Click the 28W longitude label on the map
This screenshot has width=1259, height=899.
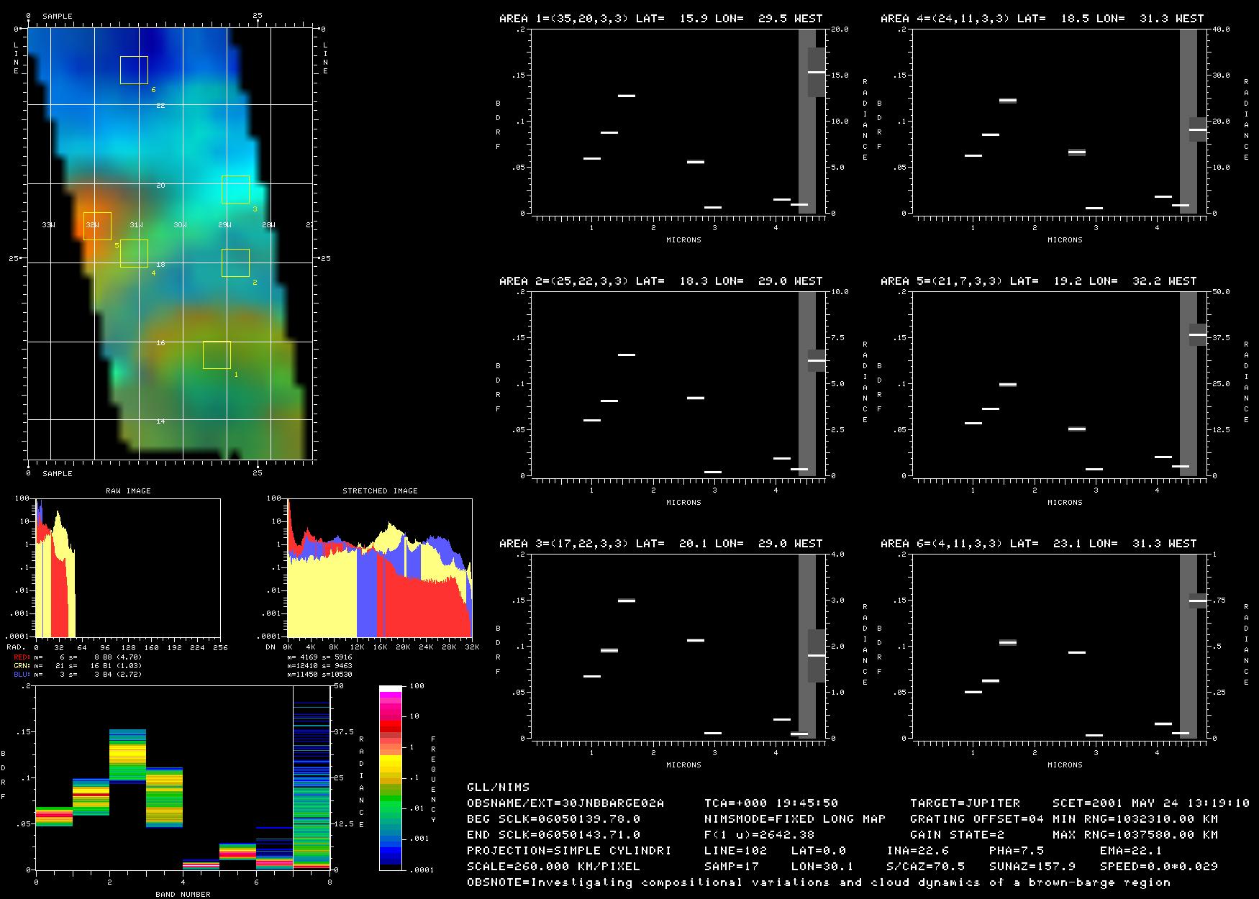point(268,226)
